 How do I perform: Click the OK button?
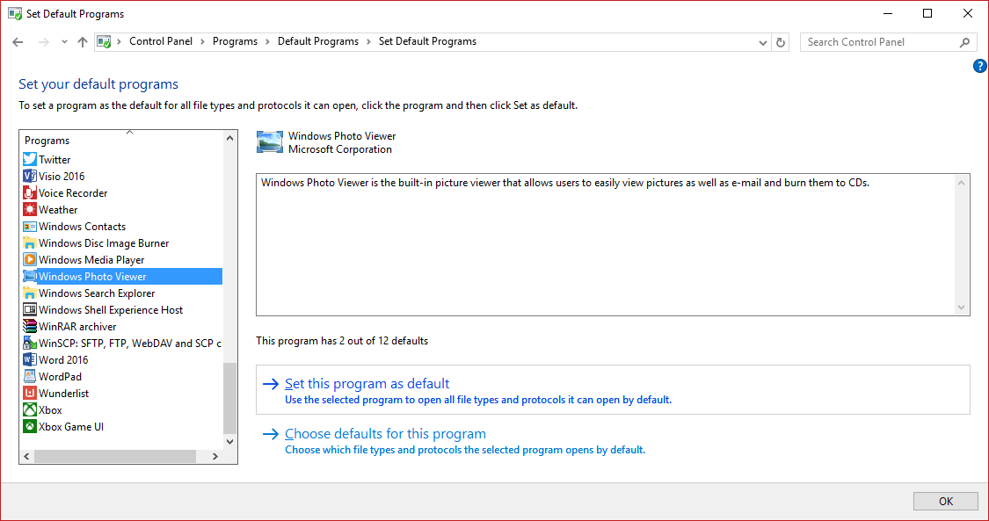coord(945,502)
